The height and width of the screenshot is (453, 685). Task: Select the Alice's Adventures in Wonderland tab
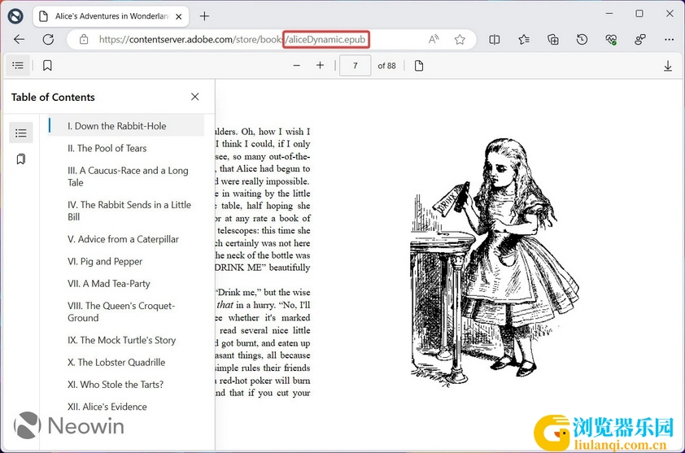(111, 16)
